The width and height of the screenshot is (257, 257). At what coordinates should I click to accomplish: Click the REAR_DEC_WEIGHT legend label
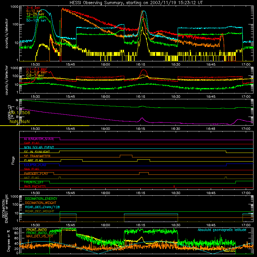click(40, 211)
